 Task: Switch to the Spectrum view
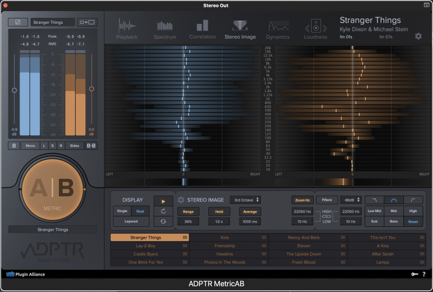click(165, 29)
